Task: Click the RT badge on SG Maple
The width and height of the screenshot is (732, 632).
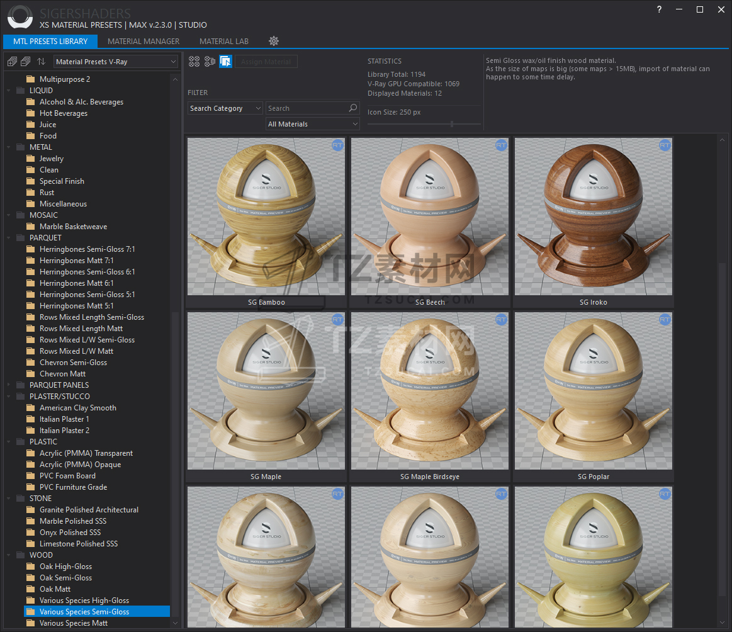Action: click(337, 319)
